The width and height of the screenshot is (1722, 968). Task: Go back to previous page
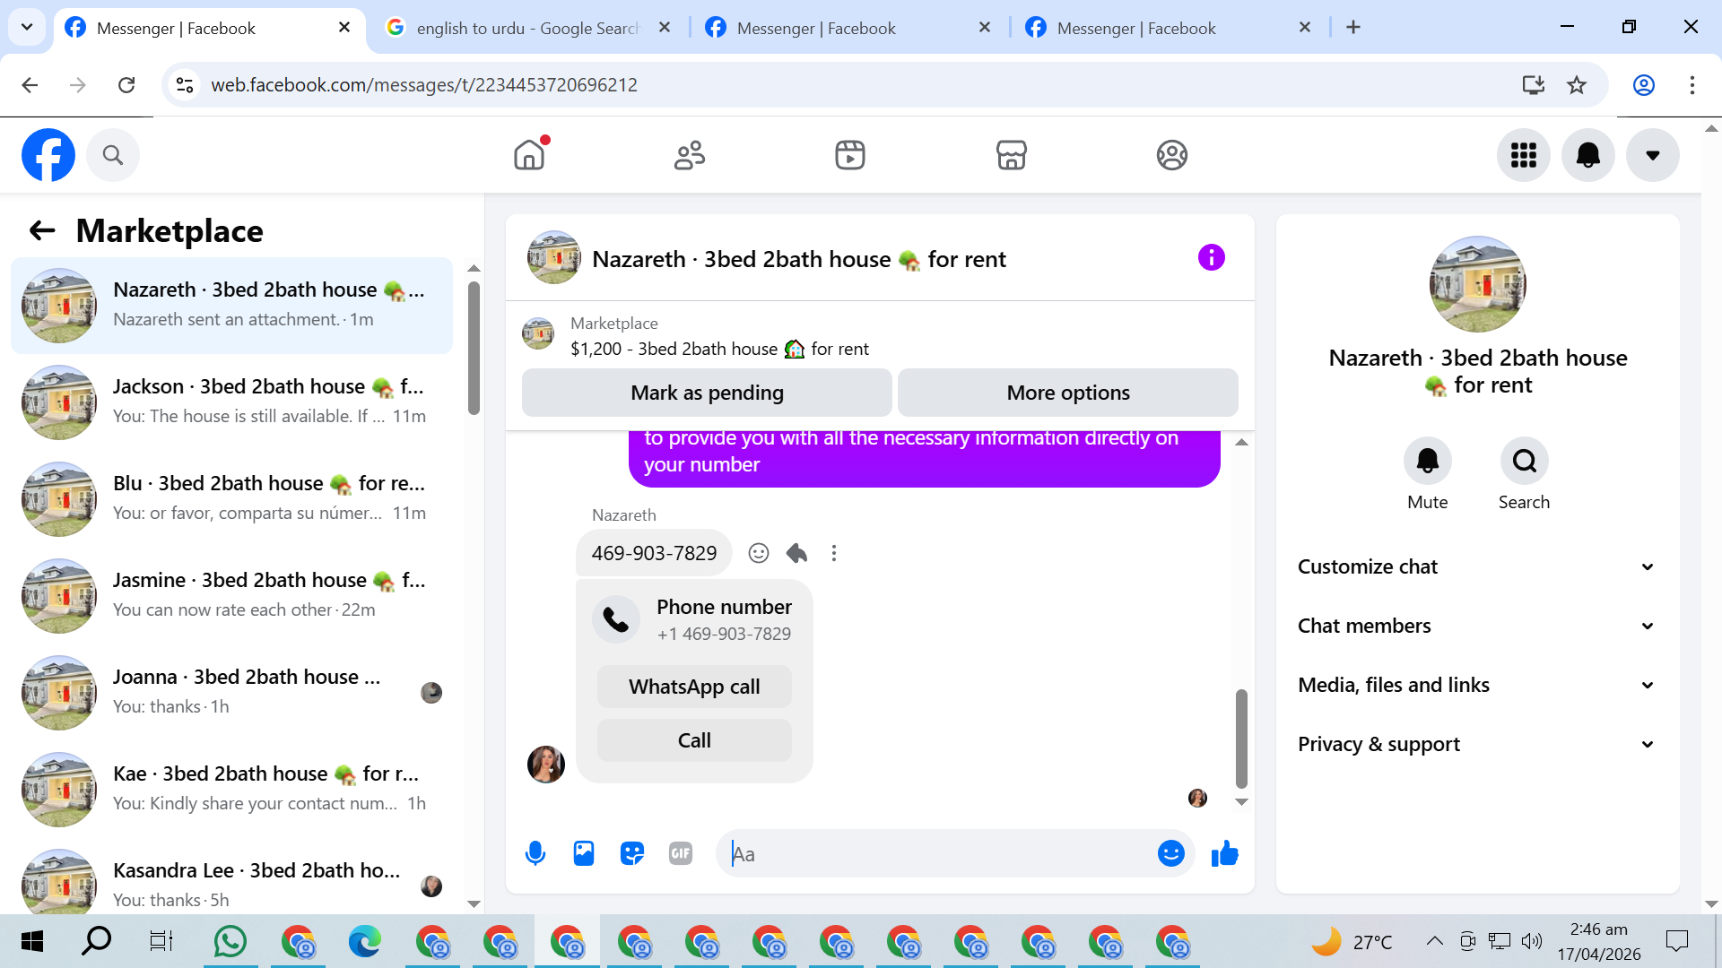click(x=30, y=85)
